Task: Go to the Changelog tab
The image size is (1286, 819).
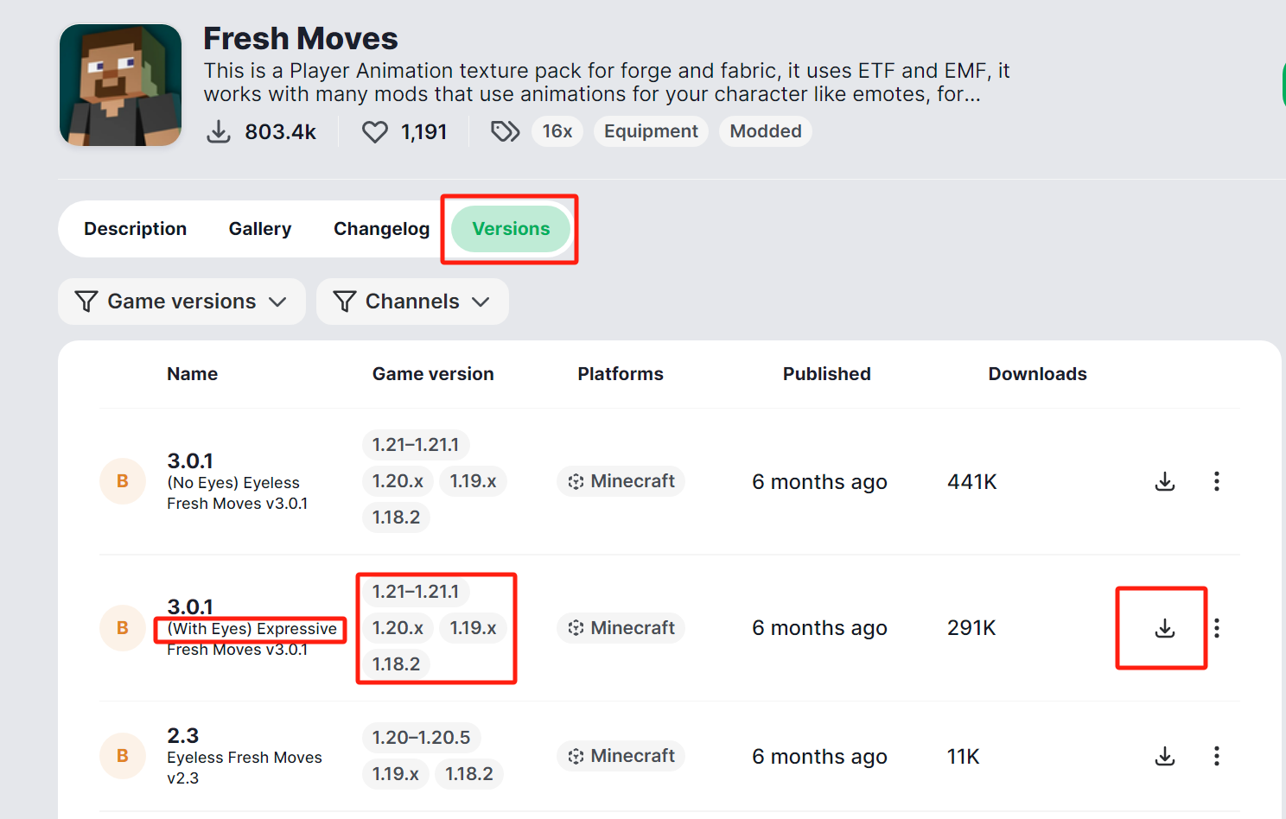Action: pyautogui.click(x=381, y=229)
